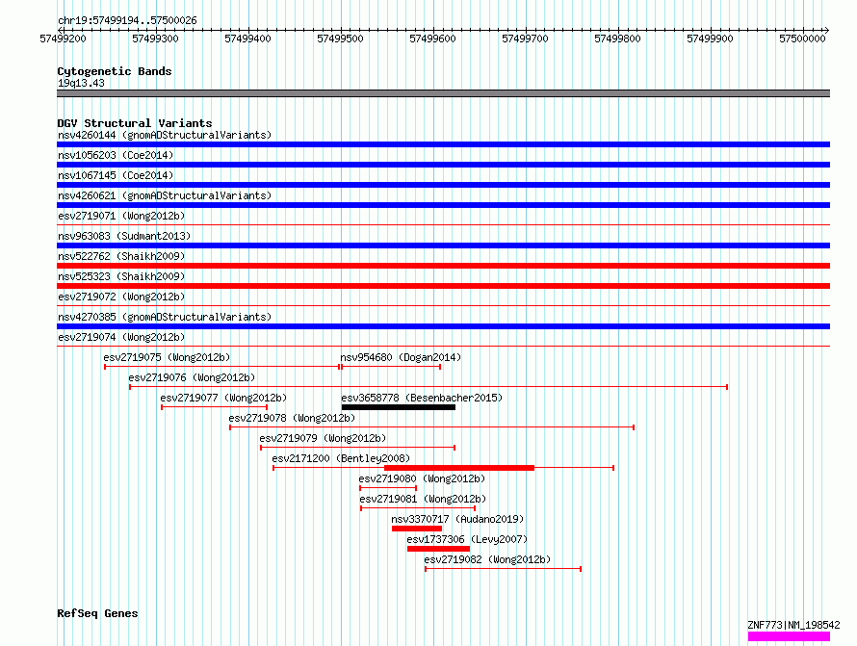Viewport: 857px width, 646px height.
Task: Click esv2719076 (Wong2012b) label
Action: point(192,377)
